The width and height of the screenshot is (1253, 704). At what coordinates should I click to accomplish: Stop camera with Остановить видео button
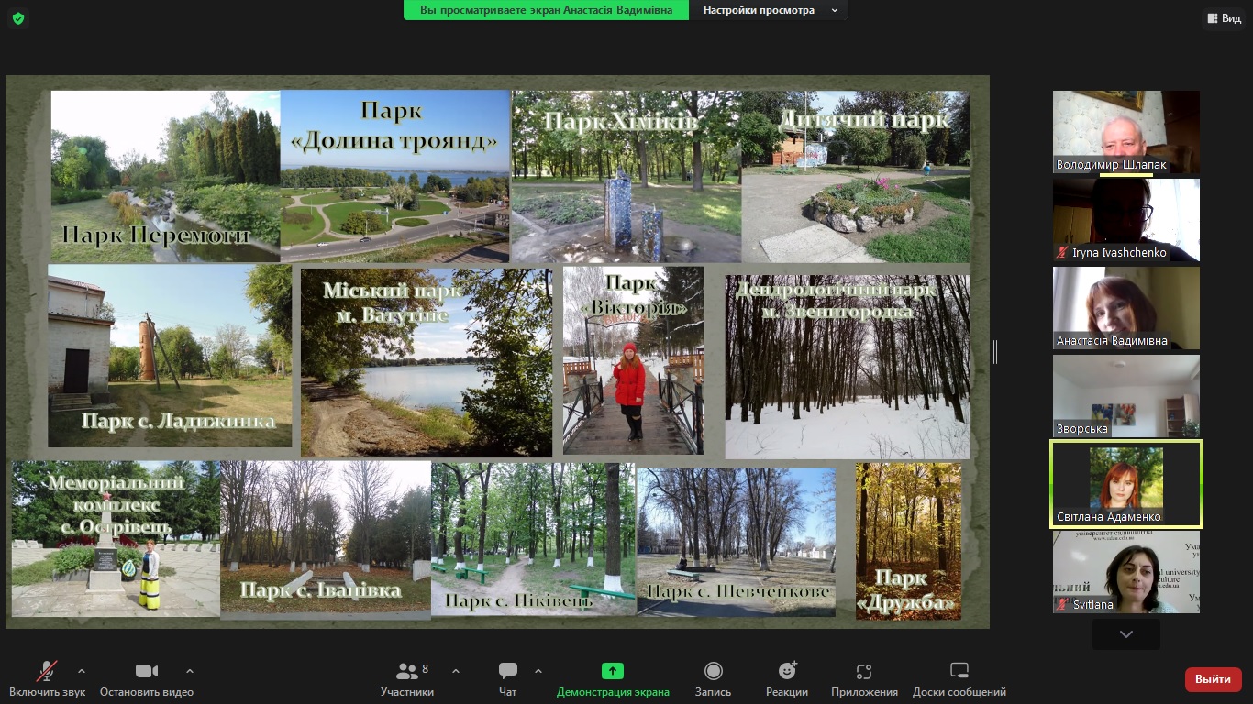[x=147, y=679]
